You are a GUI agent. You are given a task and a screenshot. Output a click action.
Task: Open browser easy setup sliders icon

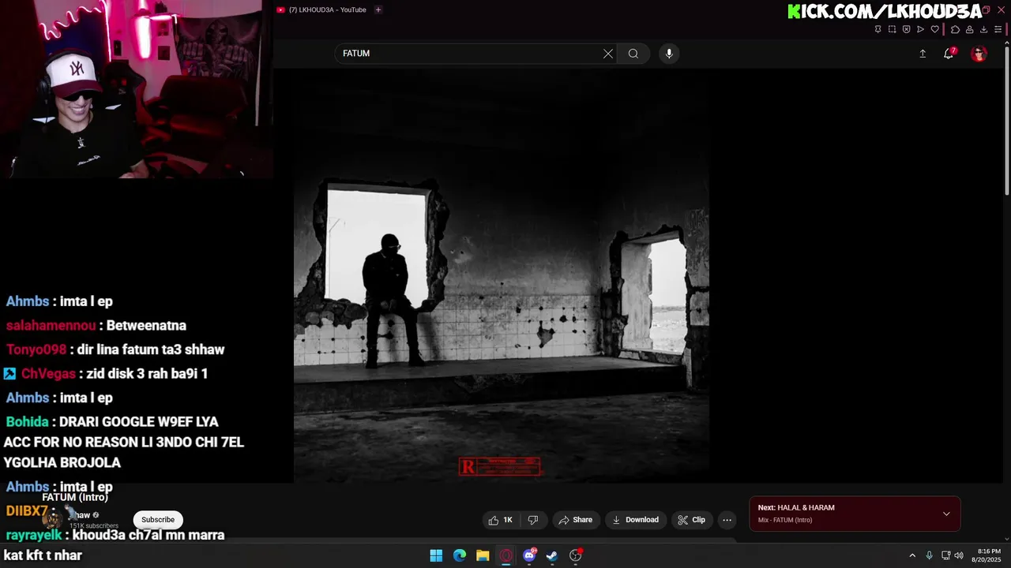pyautogui.click(x=998, y=29)
